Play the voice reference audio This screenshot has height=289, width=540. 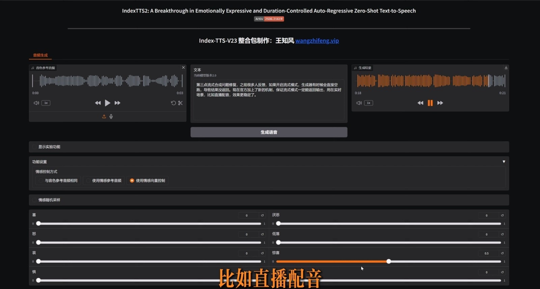pyautogui.click(x=107, y=103)
